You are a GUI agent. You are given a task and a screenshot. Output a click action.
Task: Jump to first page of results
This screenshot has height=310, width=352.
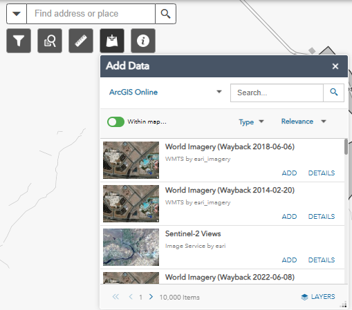click(115, 297)
